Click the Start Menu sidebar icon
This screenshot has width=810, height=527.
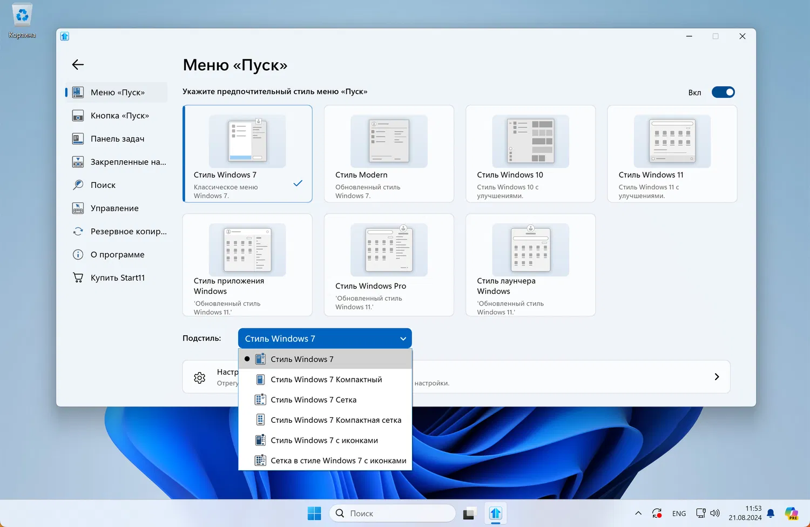pyautogui.click(x=78, y=92)
